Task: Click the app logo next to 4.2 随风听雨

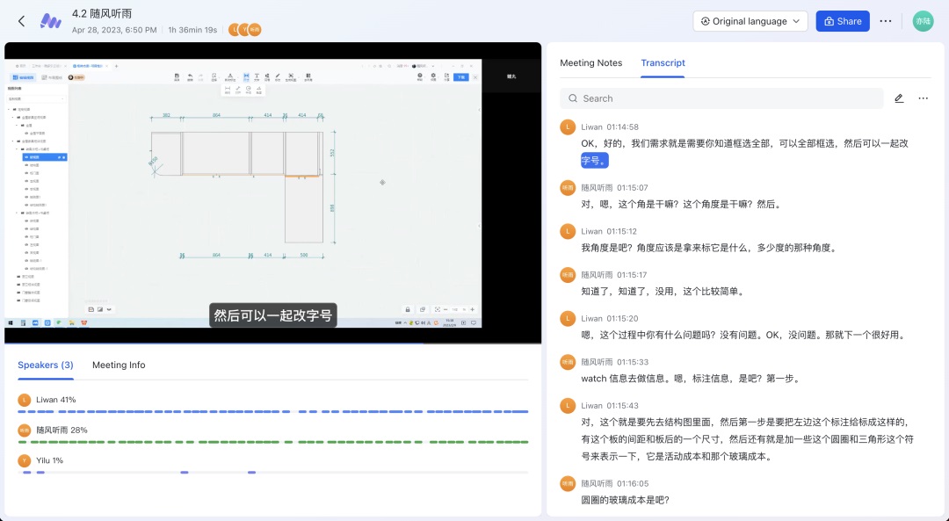Action: tap(50, 20)
